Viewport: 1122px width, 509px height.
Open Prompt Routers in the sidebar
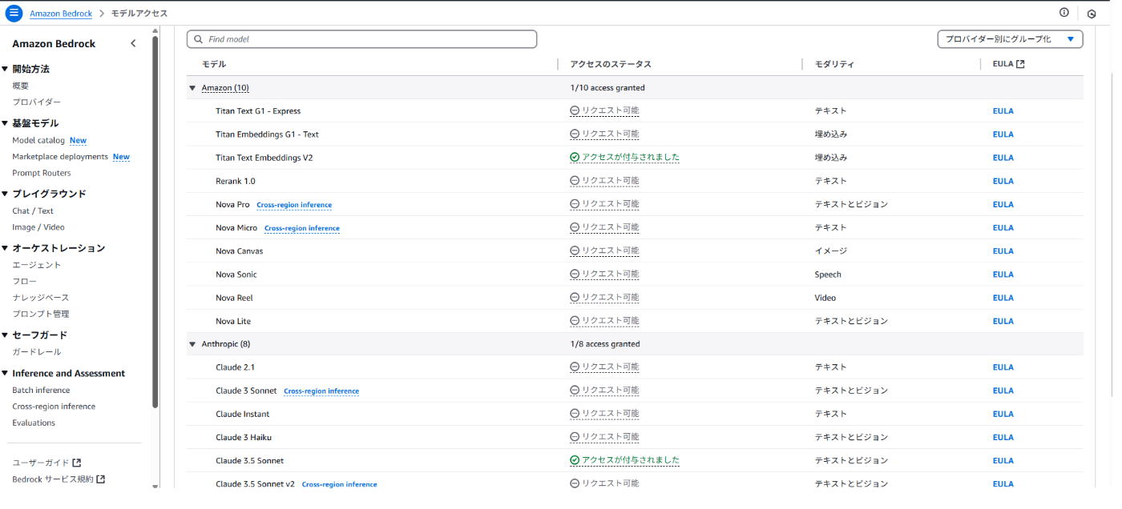(x=42, y=173)
